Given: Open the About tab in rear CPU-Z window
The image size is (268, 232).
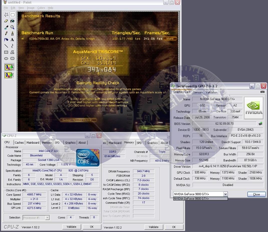Looking at the screenshot, I should pyautogui.click(x=164, y=143).
